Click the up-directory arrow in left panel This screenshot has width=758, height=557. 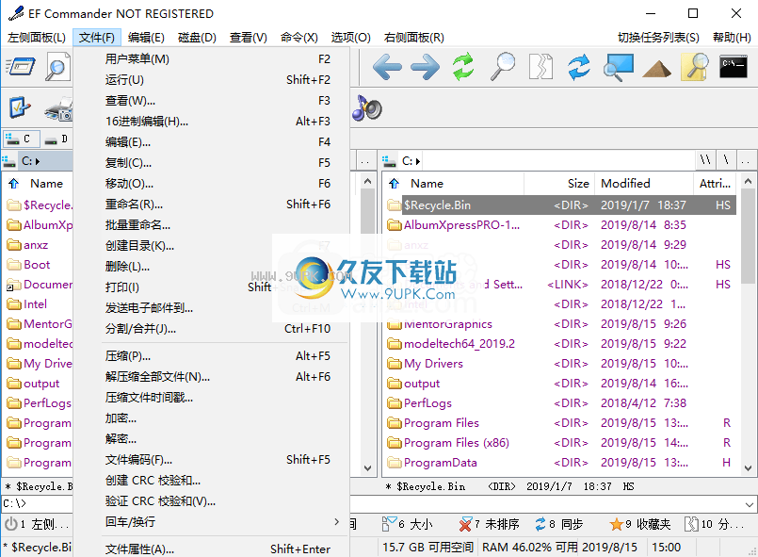tap(13, 184)
